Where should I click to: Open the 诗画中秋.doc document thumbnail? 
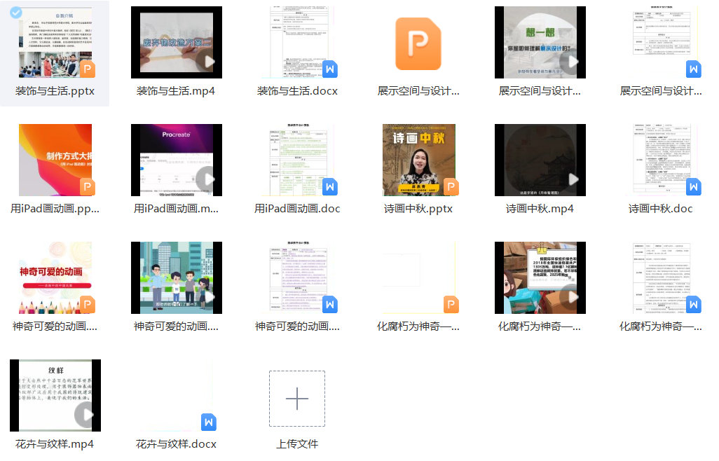[661, 160]
